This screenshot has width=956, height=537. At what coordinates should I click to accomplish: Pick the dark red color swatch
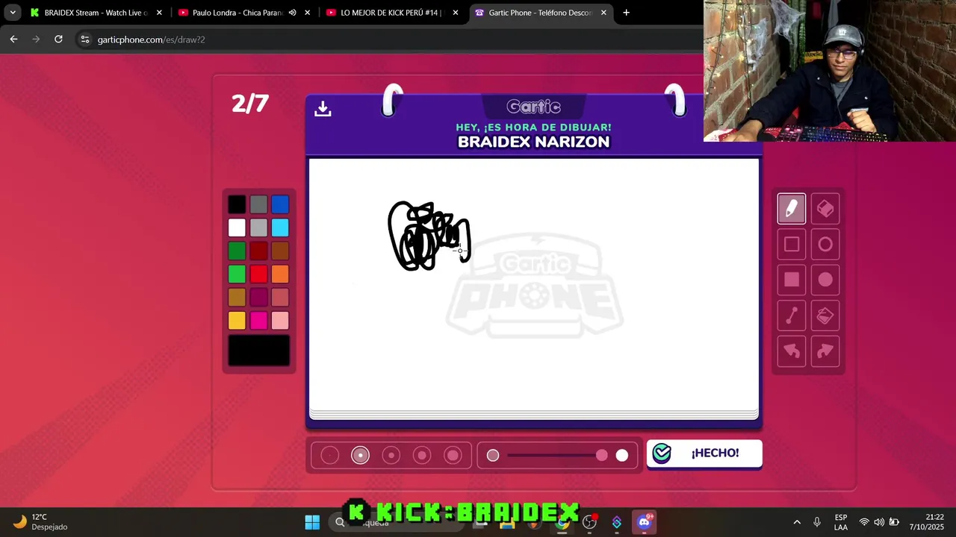(258, 251)
